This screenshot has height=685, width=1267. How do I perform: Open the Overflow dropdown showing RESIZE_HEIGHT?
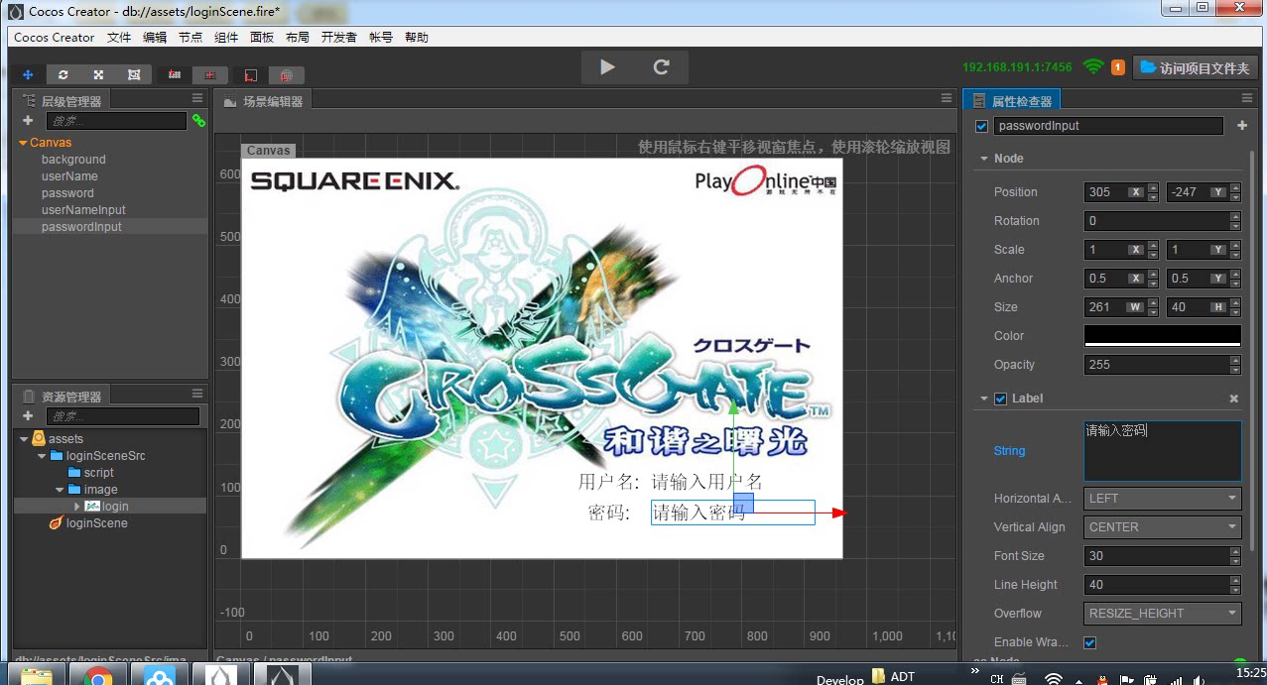[x=1163, y=614]
